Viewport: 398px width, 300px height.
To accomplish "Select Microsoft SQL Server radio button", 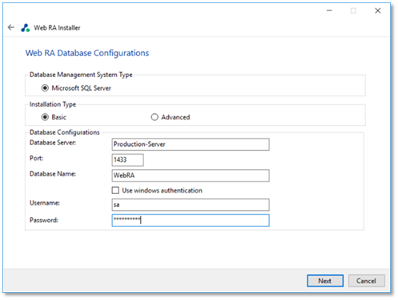I will pyautogui.click(x=45, y=88).
